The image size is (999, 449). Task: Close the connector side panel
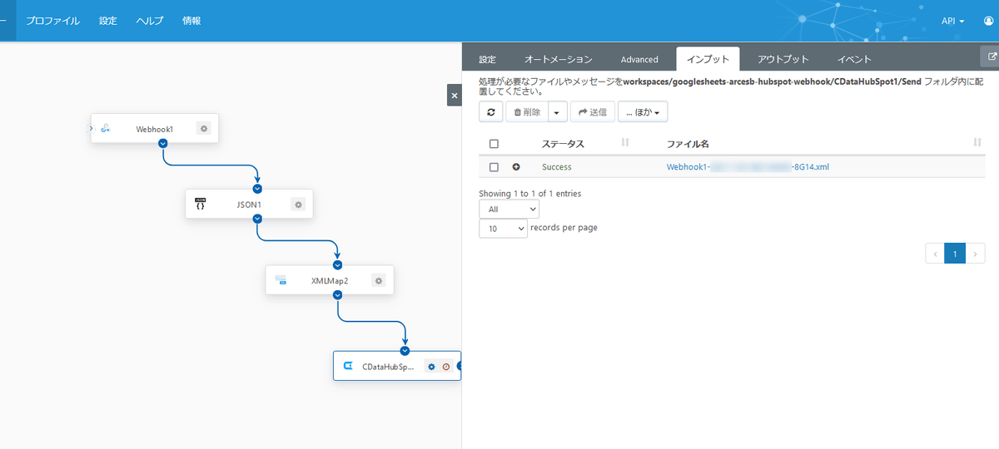[455, 96]
